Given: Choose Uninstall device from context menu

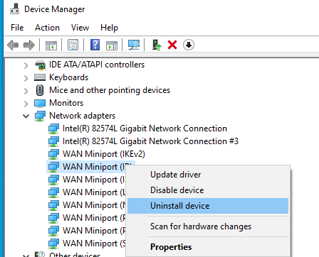Looking at the screenshot, I should [208, 206].
